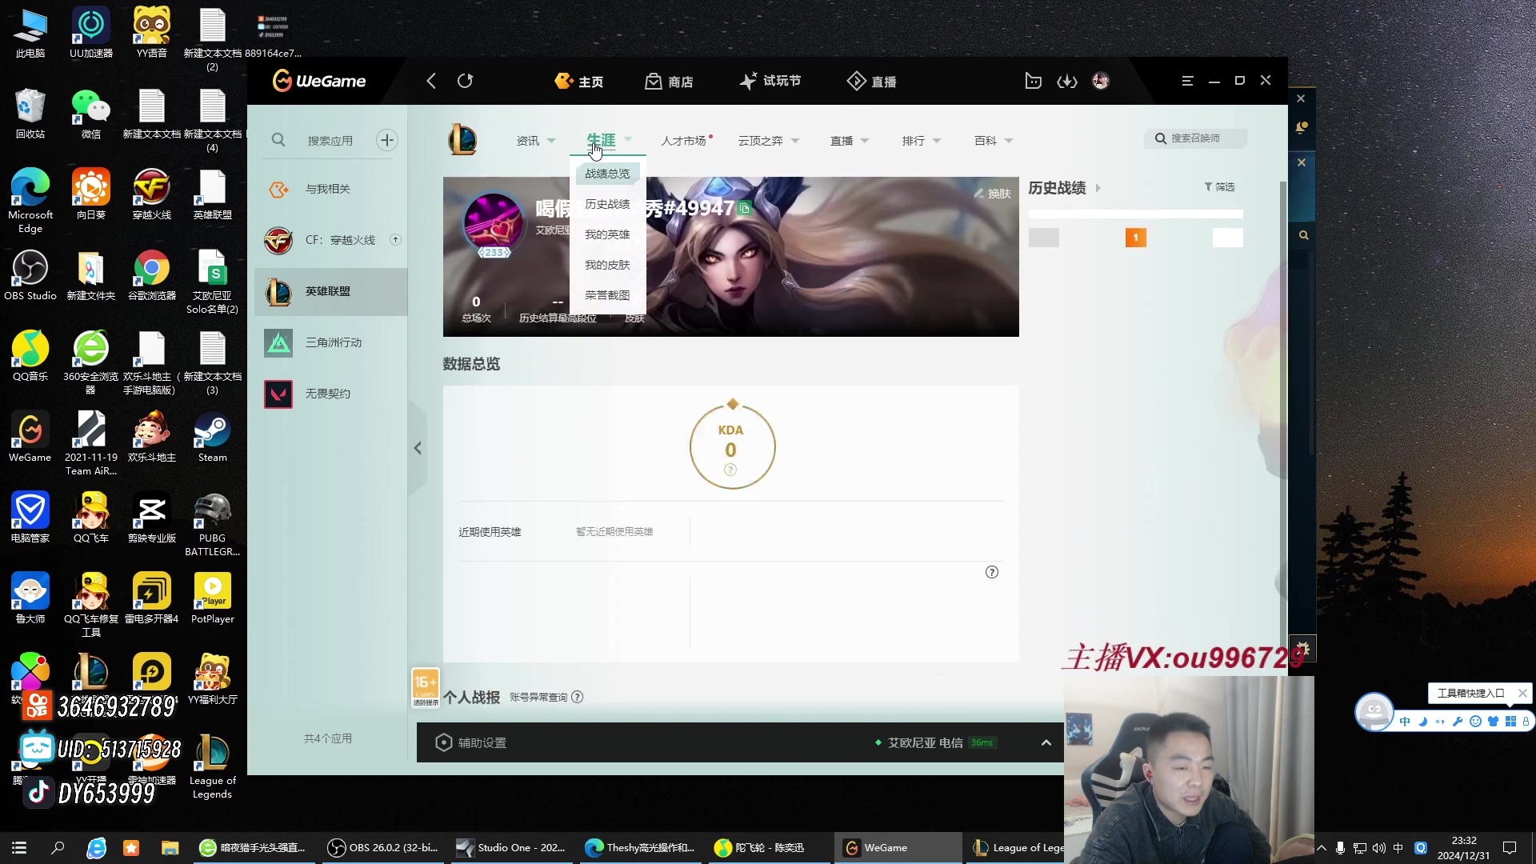Screen dimensions: 1536x864
Task: Click the add application plus button
Action: pyautogui.click(x=387, y=140)
